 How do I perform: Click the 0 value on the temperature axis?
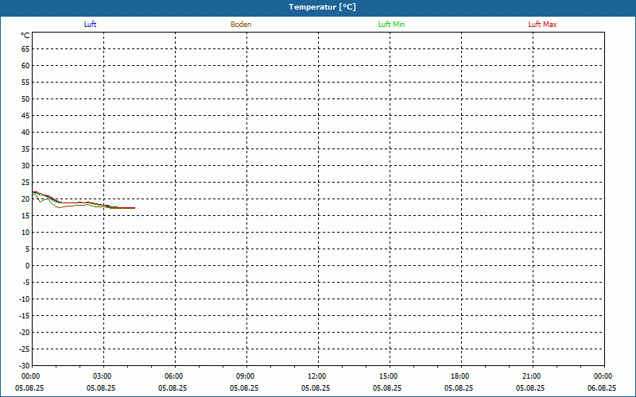28,266
